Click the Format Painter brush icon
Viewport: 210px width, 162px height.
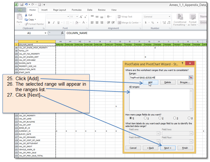(x=26, y=24)
